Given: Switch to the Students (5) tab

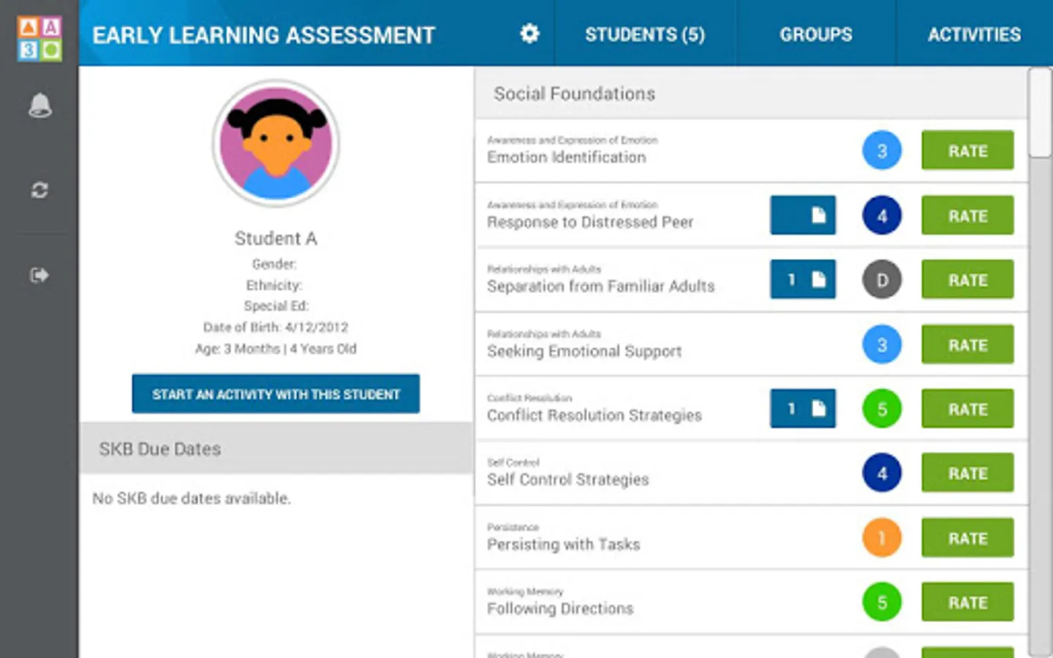Looking at the screenshot, I should (x=645, y=34).
